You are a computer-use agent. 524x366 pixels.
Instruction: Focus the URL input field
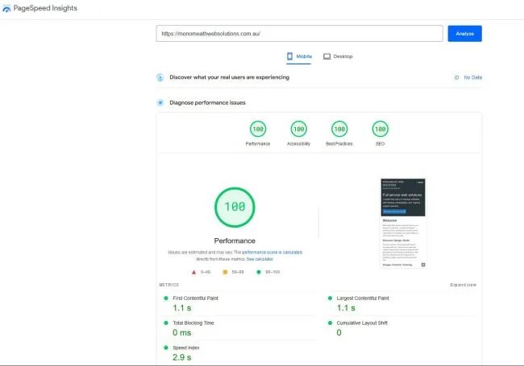[299, 33]
